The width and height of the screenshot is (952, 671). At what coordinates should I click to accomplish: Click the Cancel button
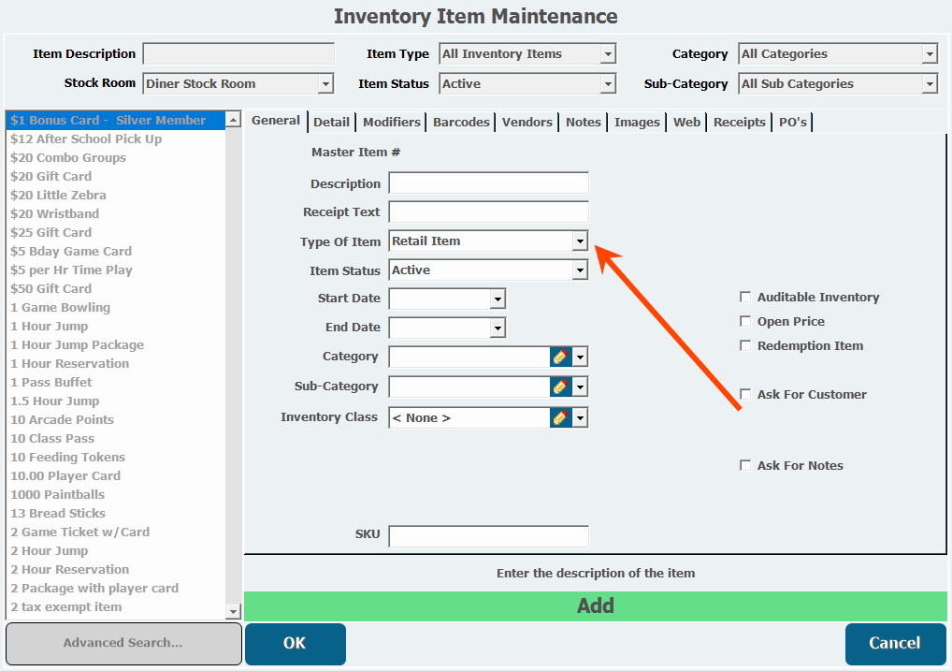pos(895,643)
